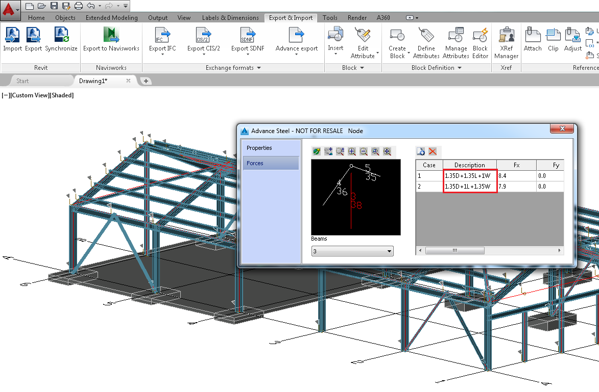599x392 pixels.
Task: Click the zoom extents preview icon
Action: 387,151
